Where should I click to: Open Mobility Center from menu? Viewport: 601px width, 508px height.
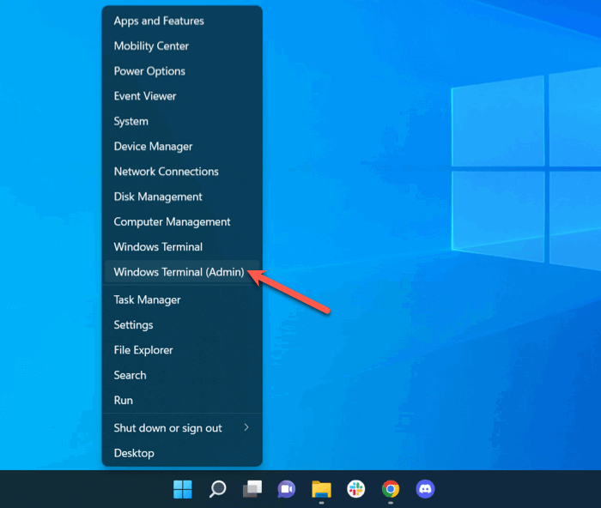pos(182,46)
